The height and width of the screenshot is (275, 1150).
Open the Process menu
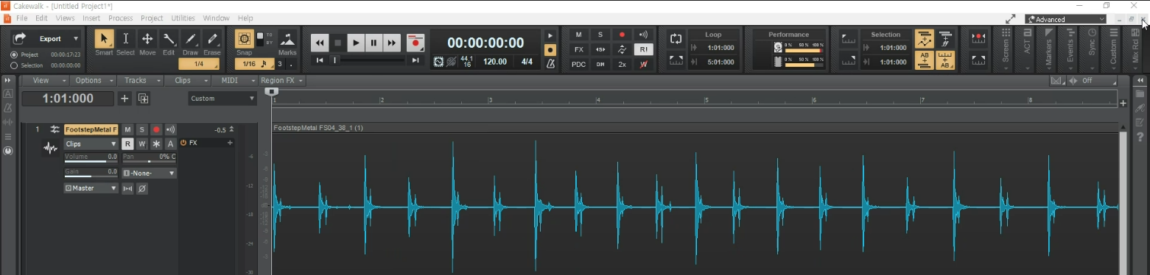[x=120, y=18]
